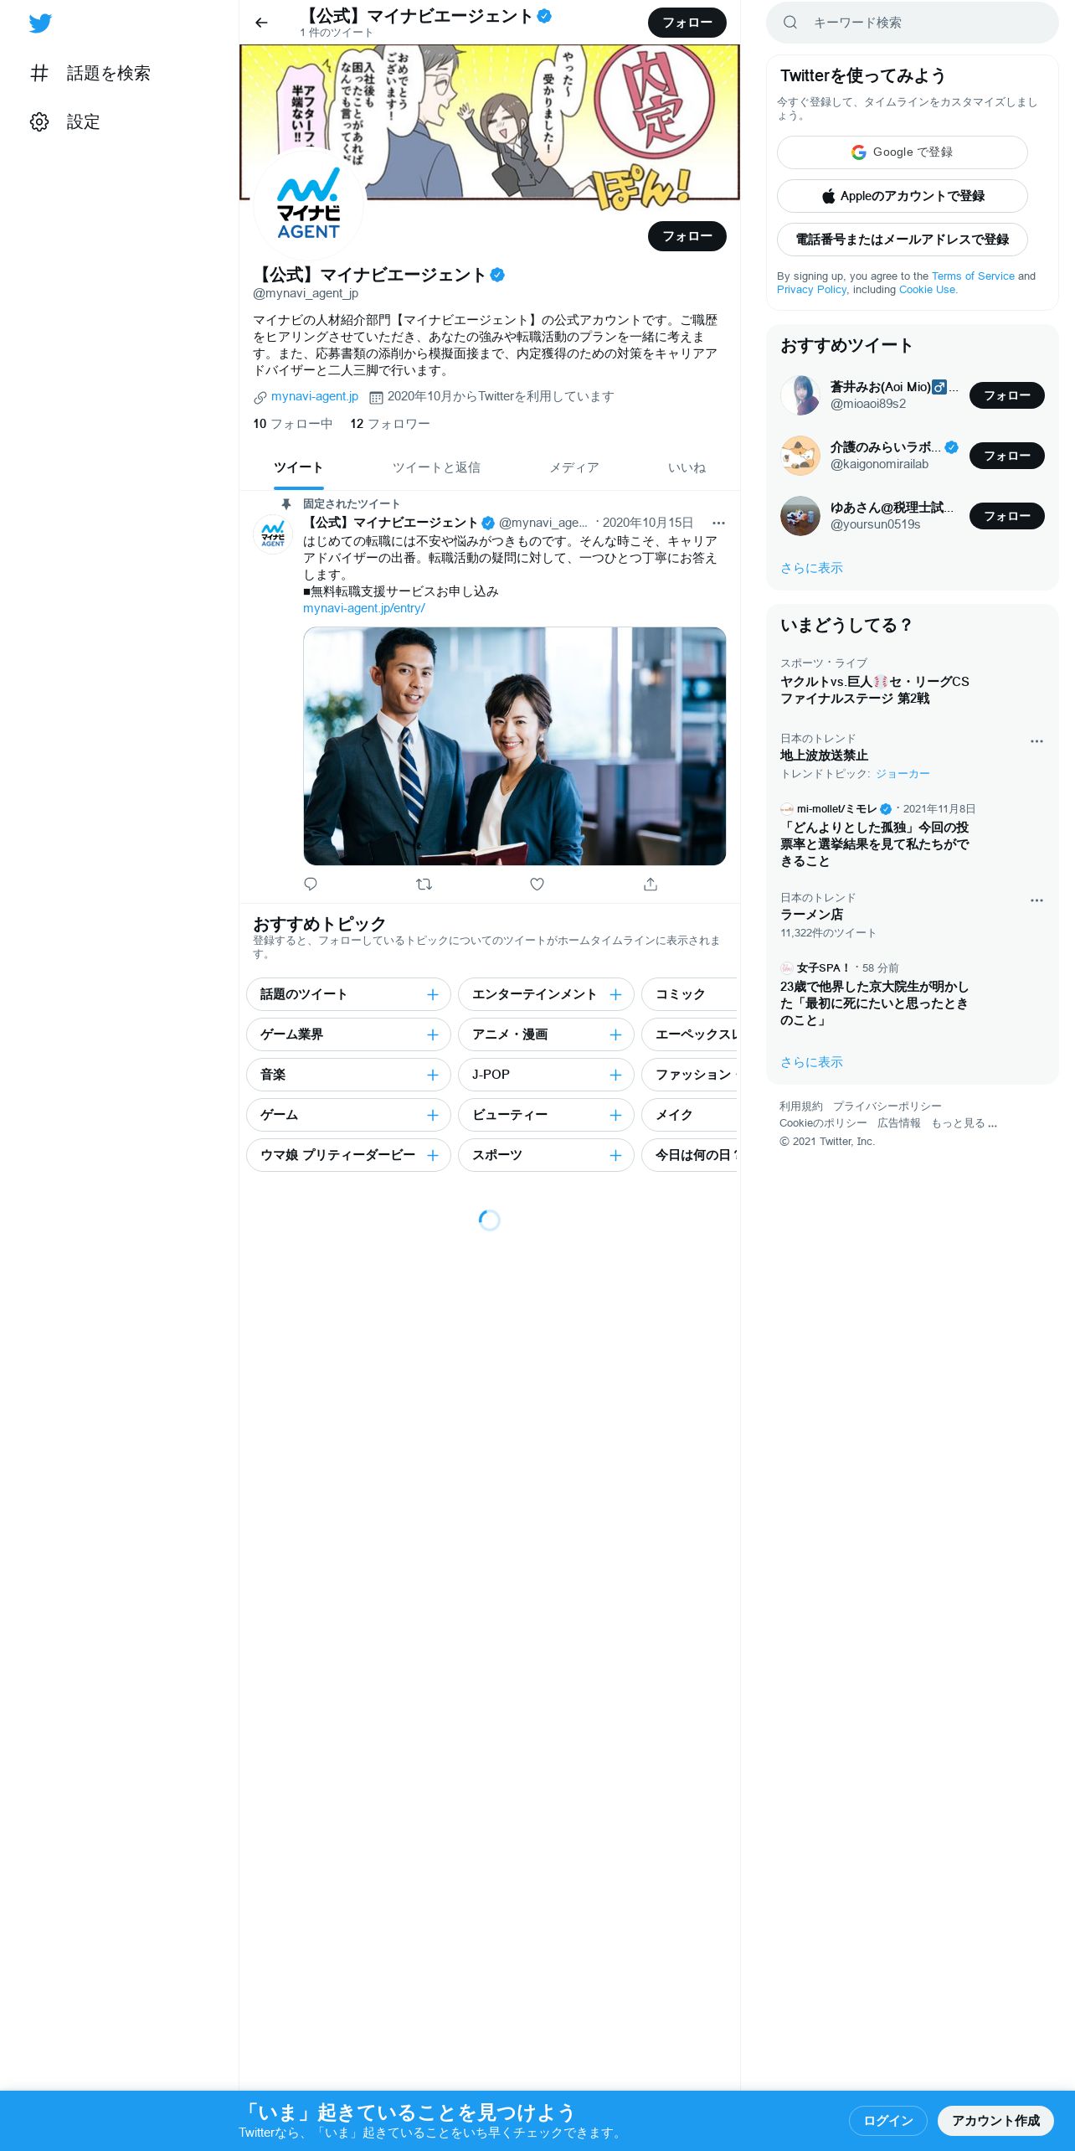Open footer link 広告情報
This screenshot has height=2151, width=1075.
pos(898,1123)
